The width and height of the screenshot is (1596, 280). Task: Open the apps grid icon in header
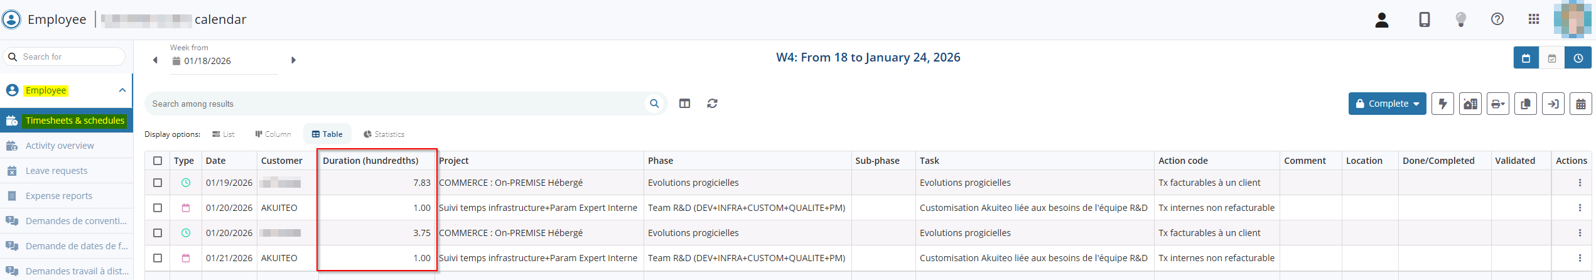coord(1533,19)
